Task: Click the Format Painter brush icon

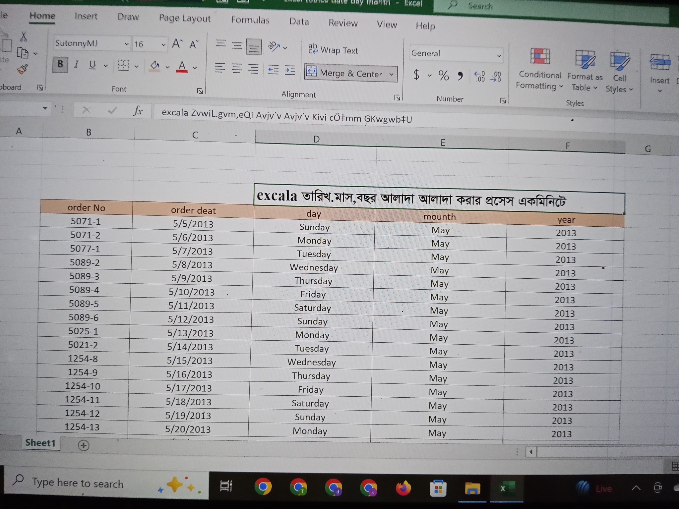Action: (22, 69)
